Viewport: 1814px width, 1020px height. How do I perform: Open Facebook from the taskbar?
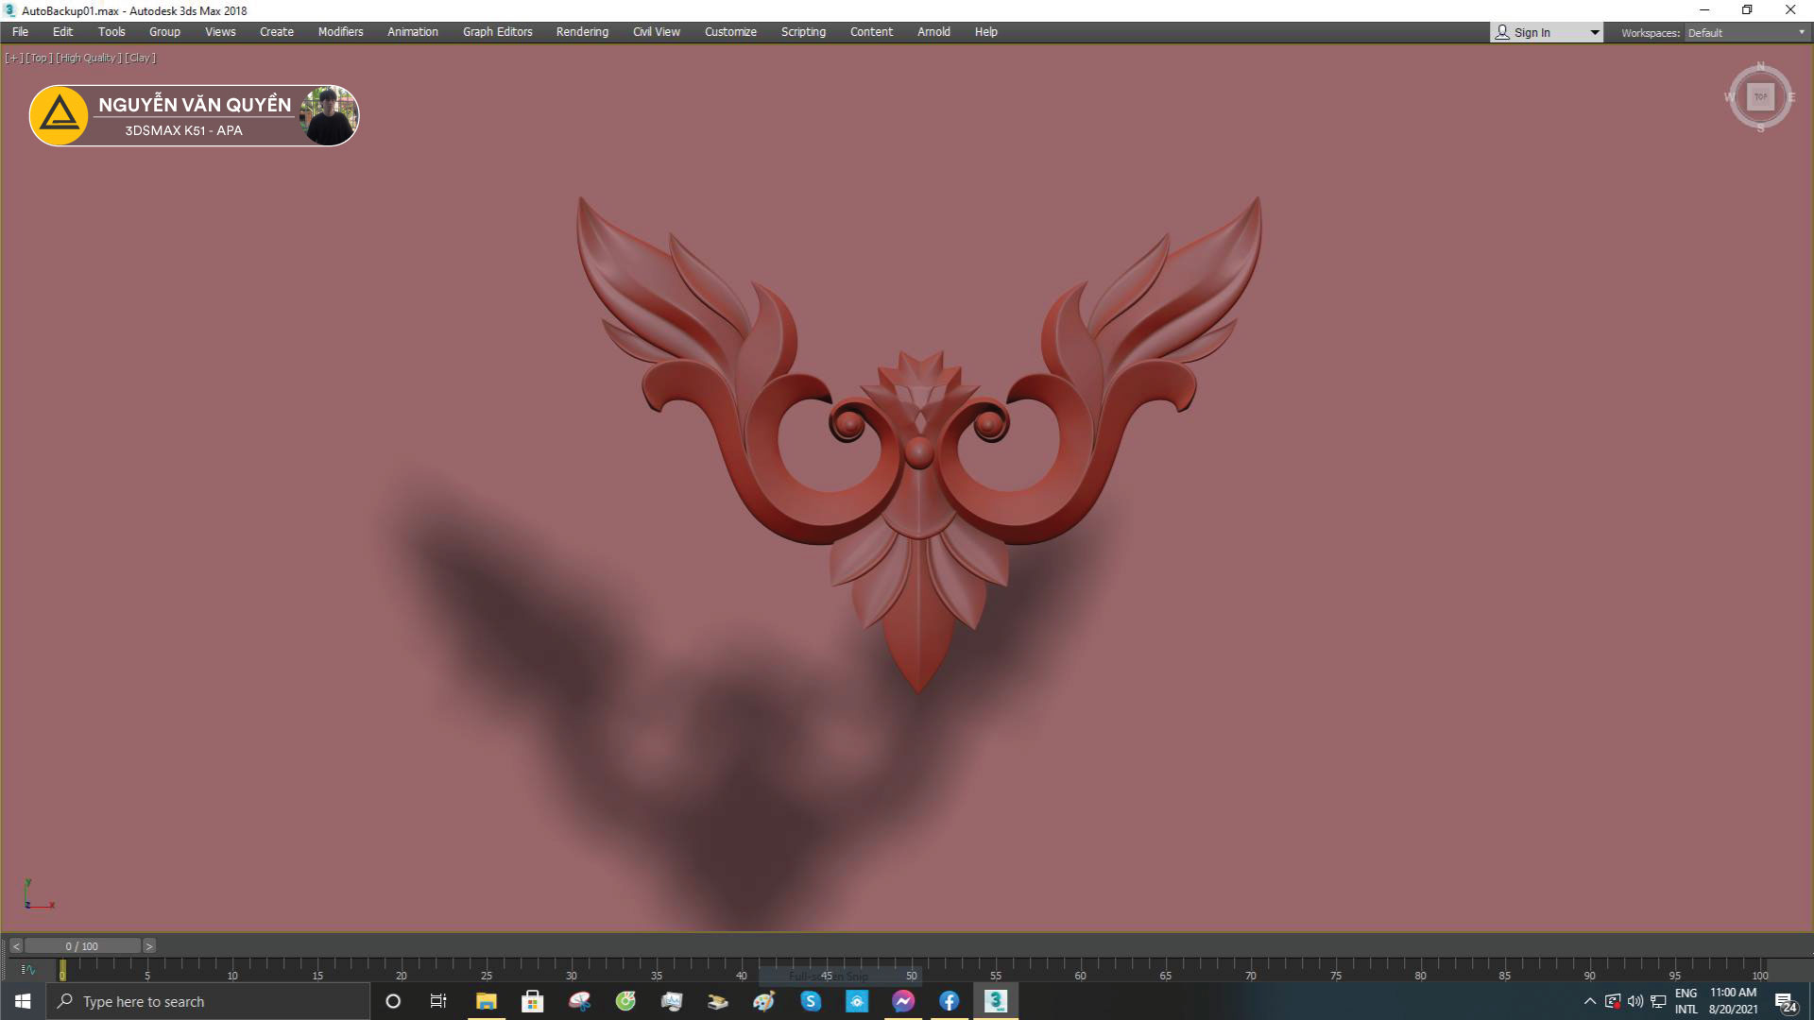pyautogui.click(x=950, y=1001)
